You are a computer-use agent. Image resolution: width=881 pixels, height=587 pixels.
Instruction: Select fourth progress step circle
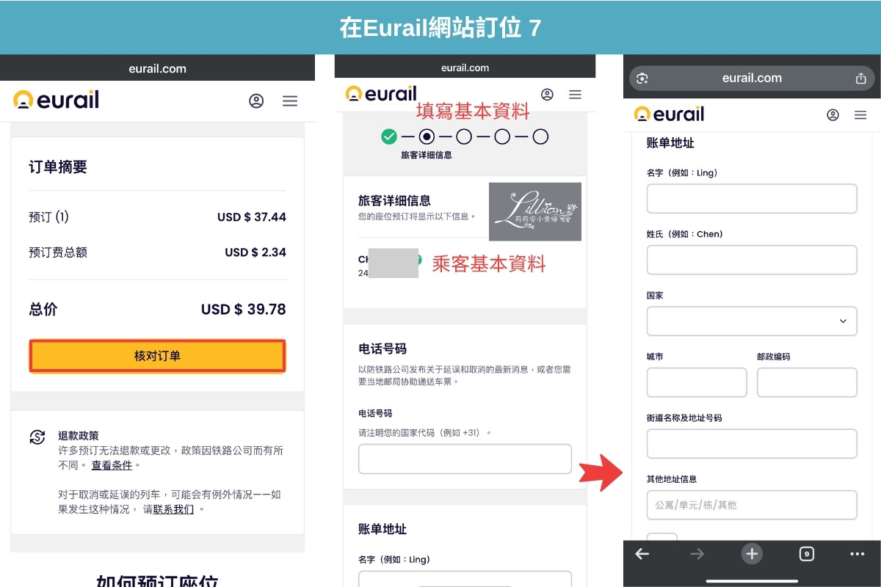[x=502, y=136]
